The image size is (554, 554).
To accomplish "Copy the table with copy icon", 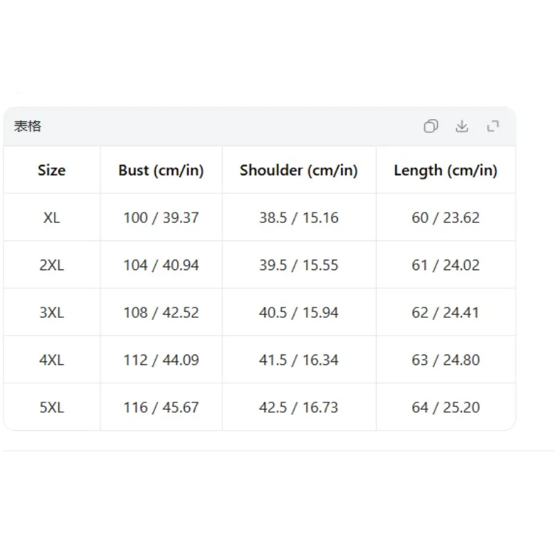I will pyautogui.click(x=431, y=126).
